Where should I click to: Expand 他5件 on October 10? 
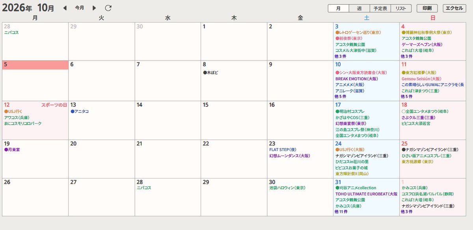pyautogui.click(x=341, y=97)
